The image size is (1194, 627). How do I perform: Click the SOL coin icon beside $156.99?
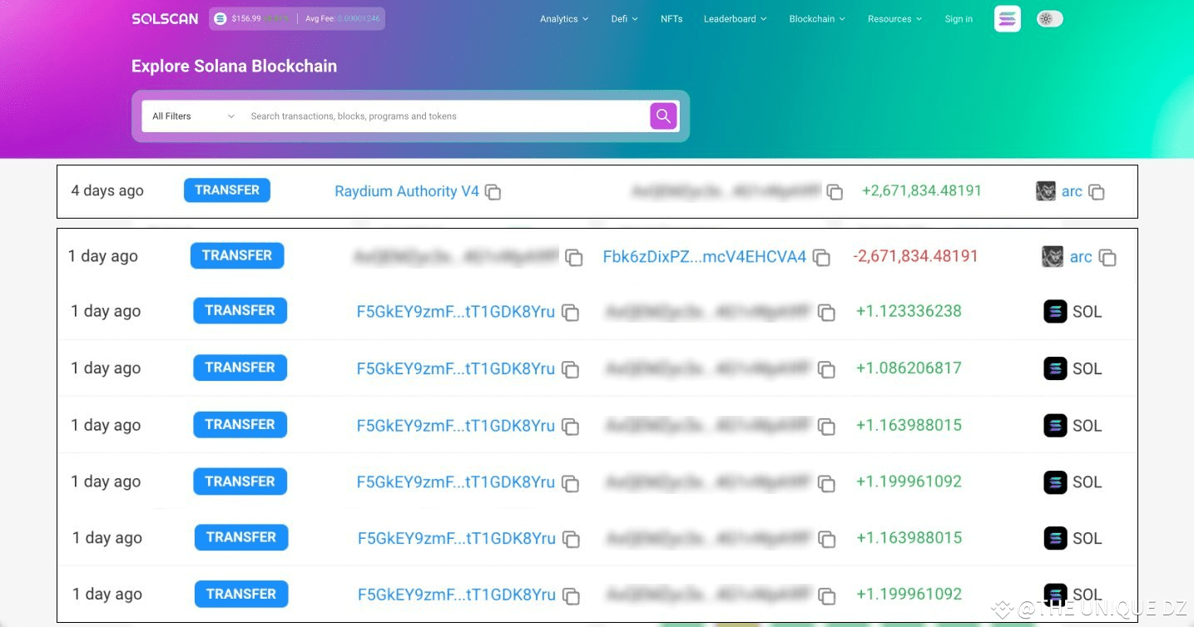point(220,19)
